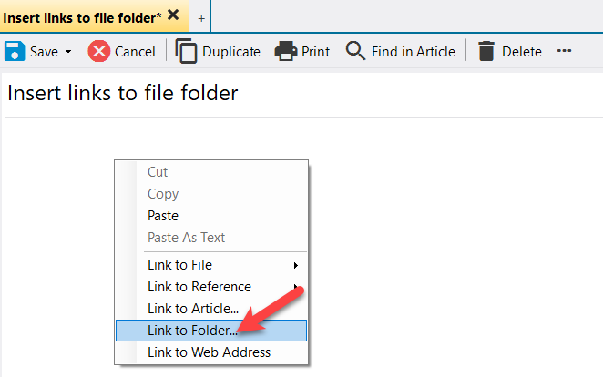Click the article title text field
This screenshot has height=377, width=603.
pyautogui.click(x=301, y=93)
